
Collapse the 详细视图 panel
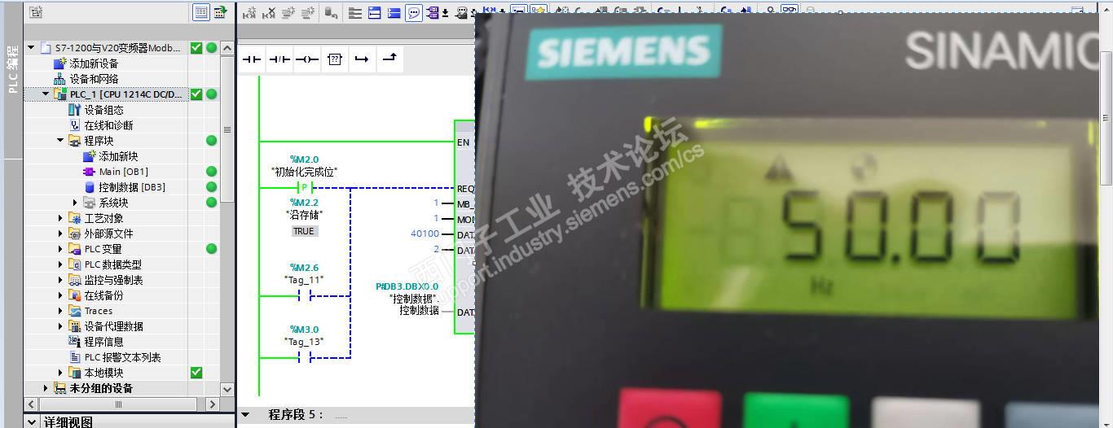[32, 421]
